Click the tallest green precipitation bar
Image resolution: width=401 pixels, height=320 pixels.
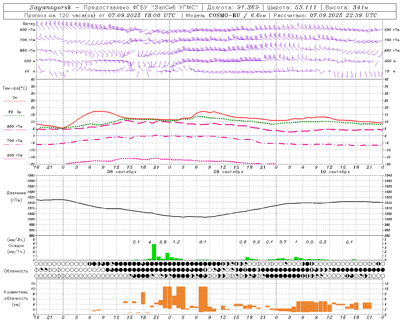(154, 252)
